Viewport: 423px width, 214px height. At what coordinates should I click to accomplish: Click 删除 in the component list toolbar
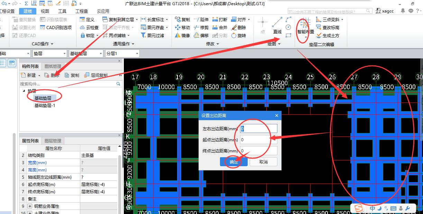tap(52, 75)
